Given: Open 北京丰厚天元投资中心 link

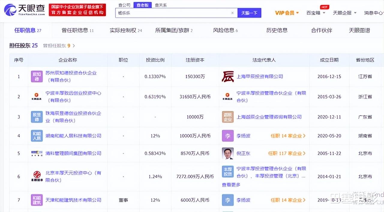Looking at the screenshot, I should click(x=73, y=176).
